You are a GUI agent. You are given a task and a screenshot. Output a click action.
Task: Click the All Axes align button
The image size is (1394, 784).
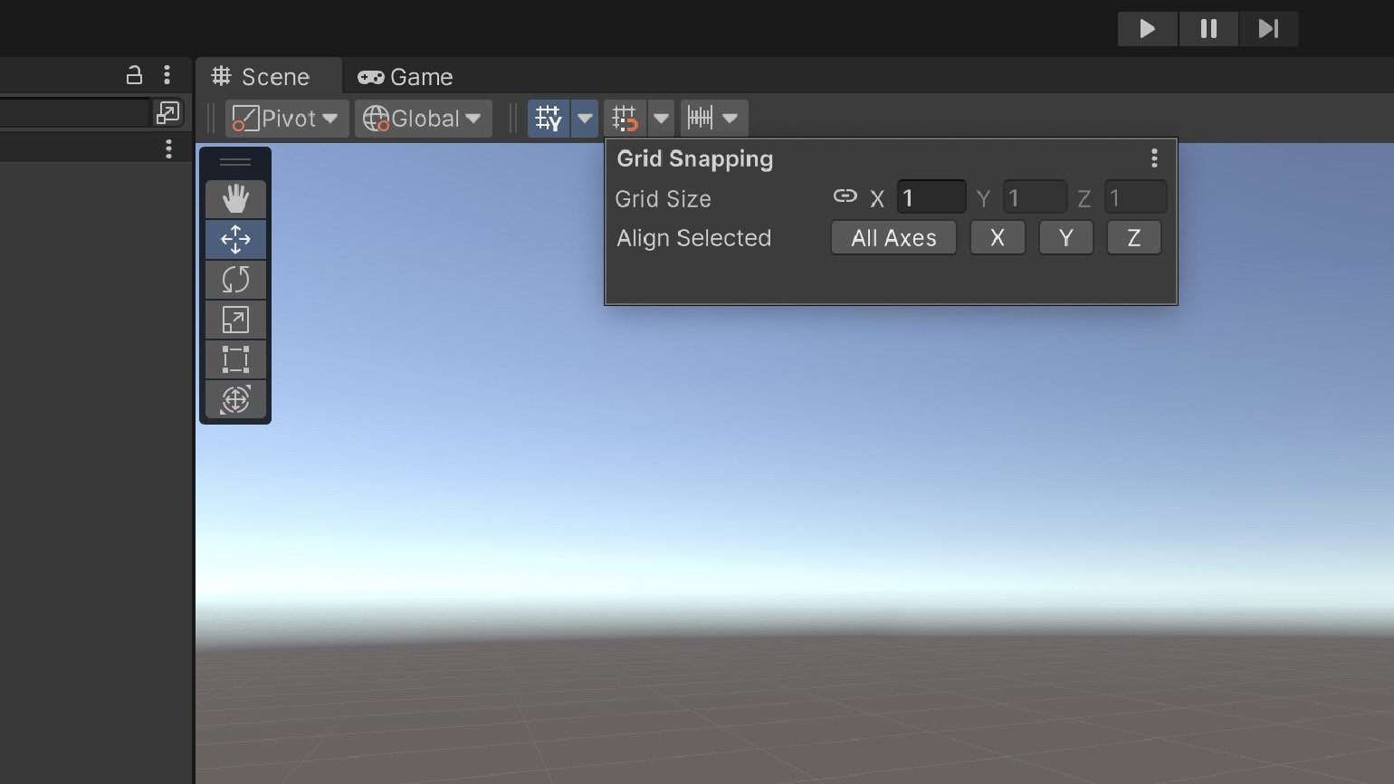pos(893,238)
